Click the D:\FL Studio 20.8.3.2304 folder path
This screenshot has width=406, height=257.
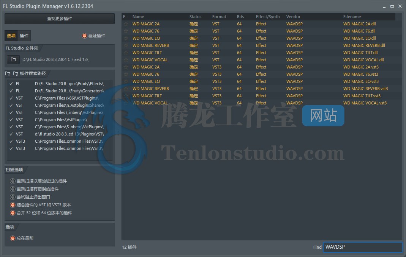(55, 59)
